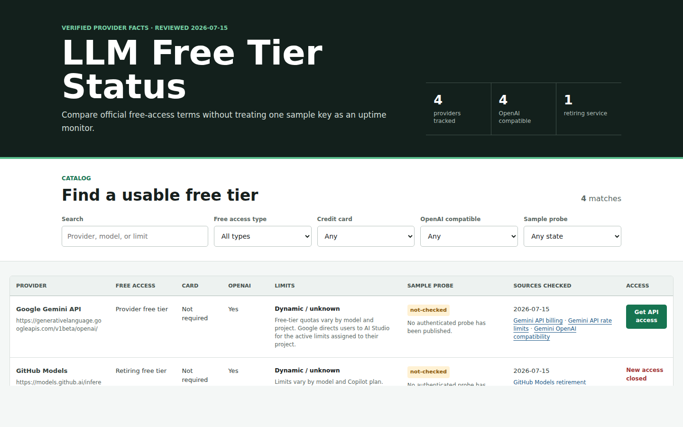
Task: Click the 4 OpenAI compatible stat
Action: click(524, 109)
